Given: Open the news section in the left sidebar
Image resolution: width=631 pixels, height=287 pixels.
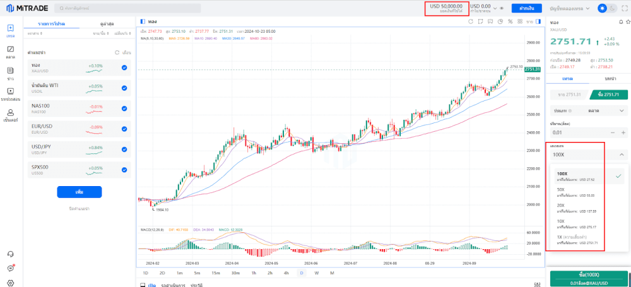Looking at the screenshot, I should pyautogui.click(x=10, y=73).
